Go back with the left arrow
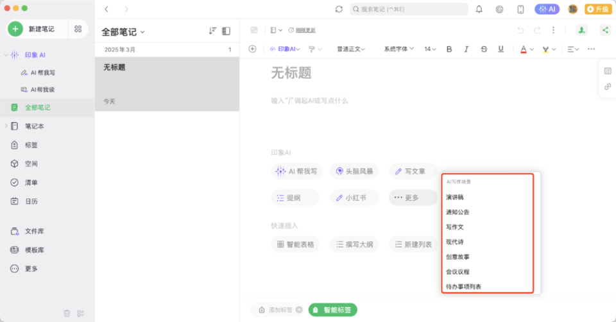The height and width of the screenshot is (322, 616). [107, 9]
